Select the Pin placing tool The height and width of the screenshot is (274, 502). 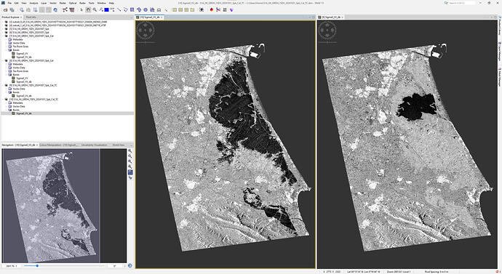tap(101, 10)
